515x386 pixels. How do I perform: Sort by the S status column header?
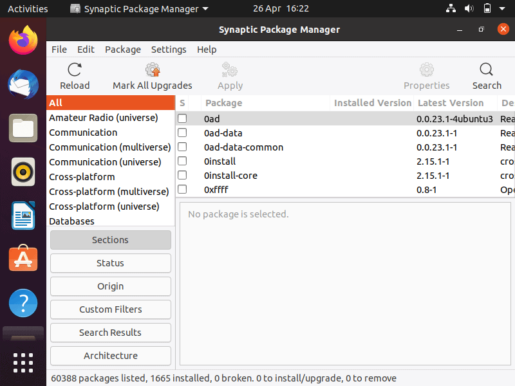(182, 103)
